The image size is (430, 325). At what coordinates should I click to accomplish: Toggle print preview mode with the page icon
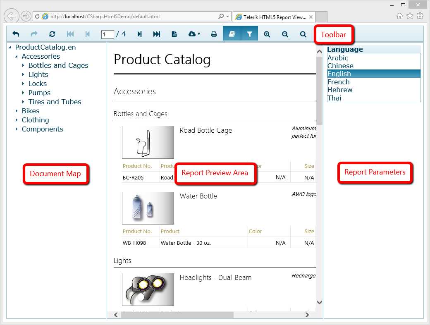click(174, 34)
